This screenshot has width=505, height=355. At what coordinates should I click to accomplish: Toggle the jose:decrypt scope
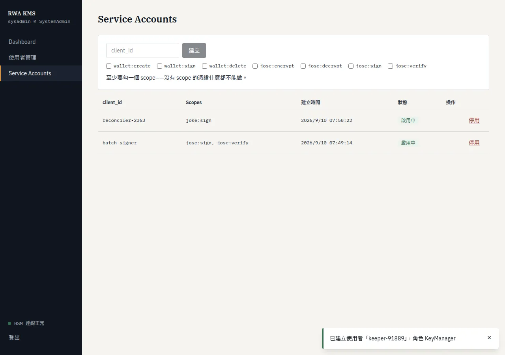click(303, 66)
